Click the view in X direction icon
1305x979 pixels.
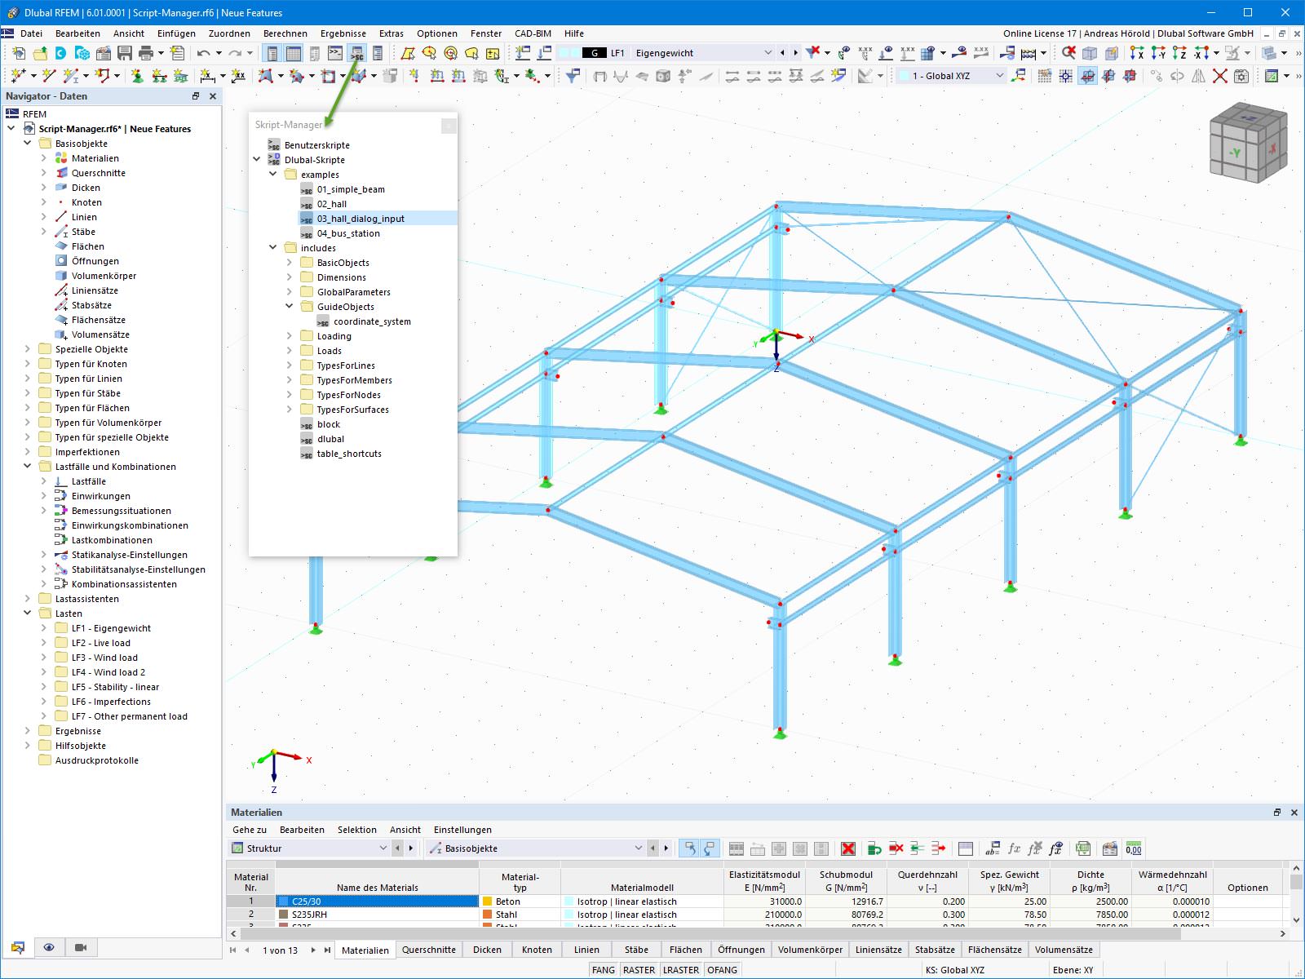pos(1137,53)
